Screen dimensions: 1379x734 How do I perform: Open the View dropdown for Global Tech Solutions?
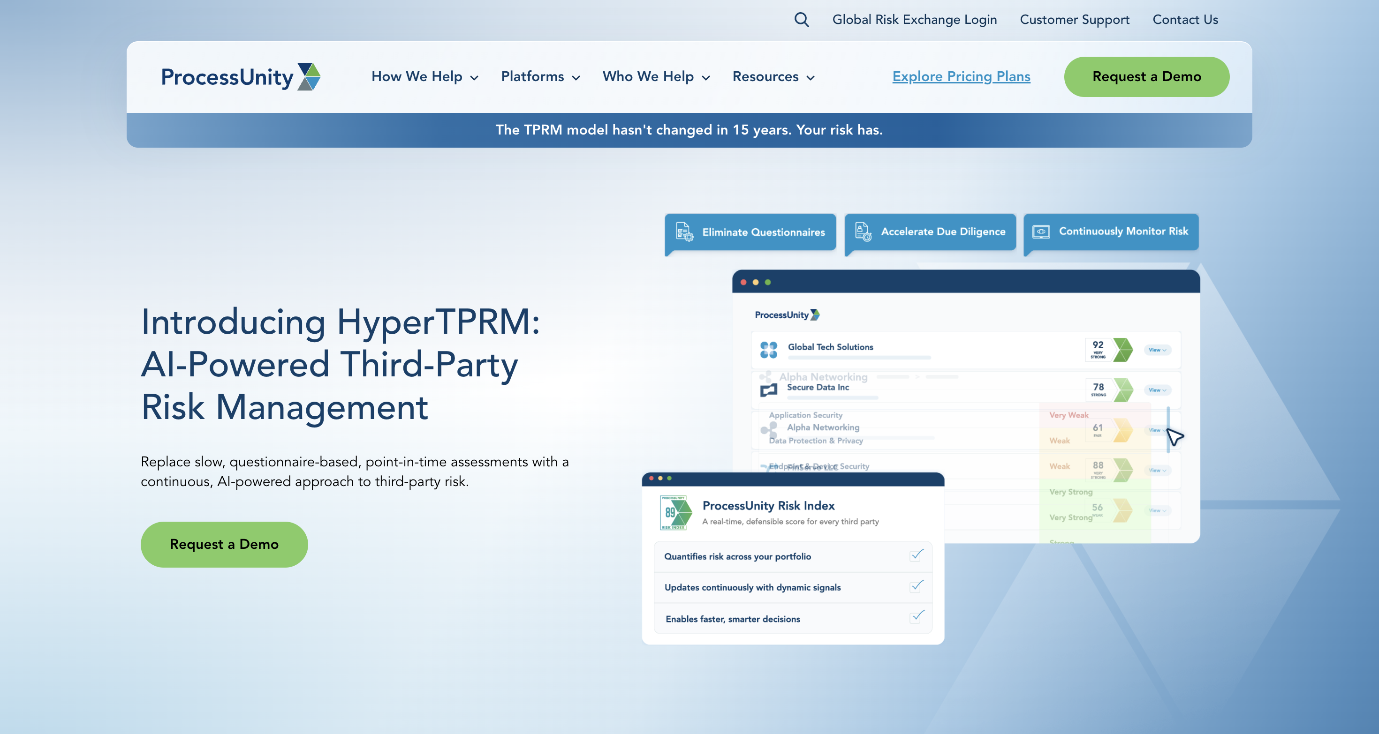(x=1158, y=350)
